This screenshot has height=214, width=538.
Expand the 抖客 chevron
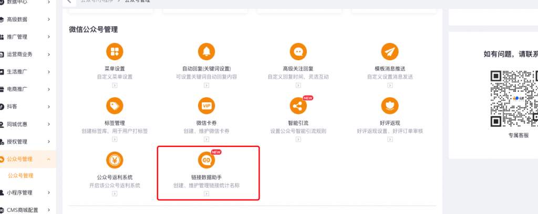pos(49,107)
